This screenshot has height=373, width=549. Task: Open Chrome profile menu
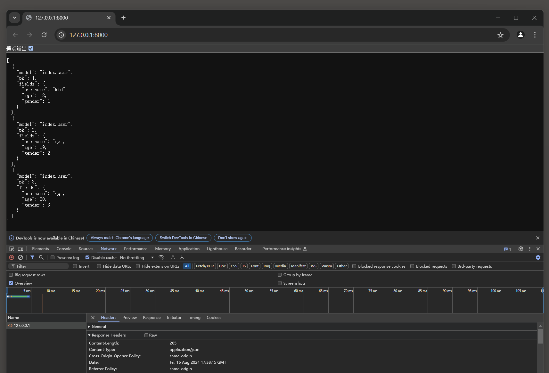(520, 35)
